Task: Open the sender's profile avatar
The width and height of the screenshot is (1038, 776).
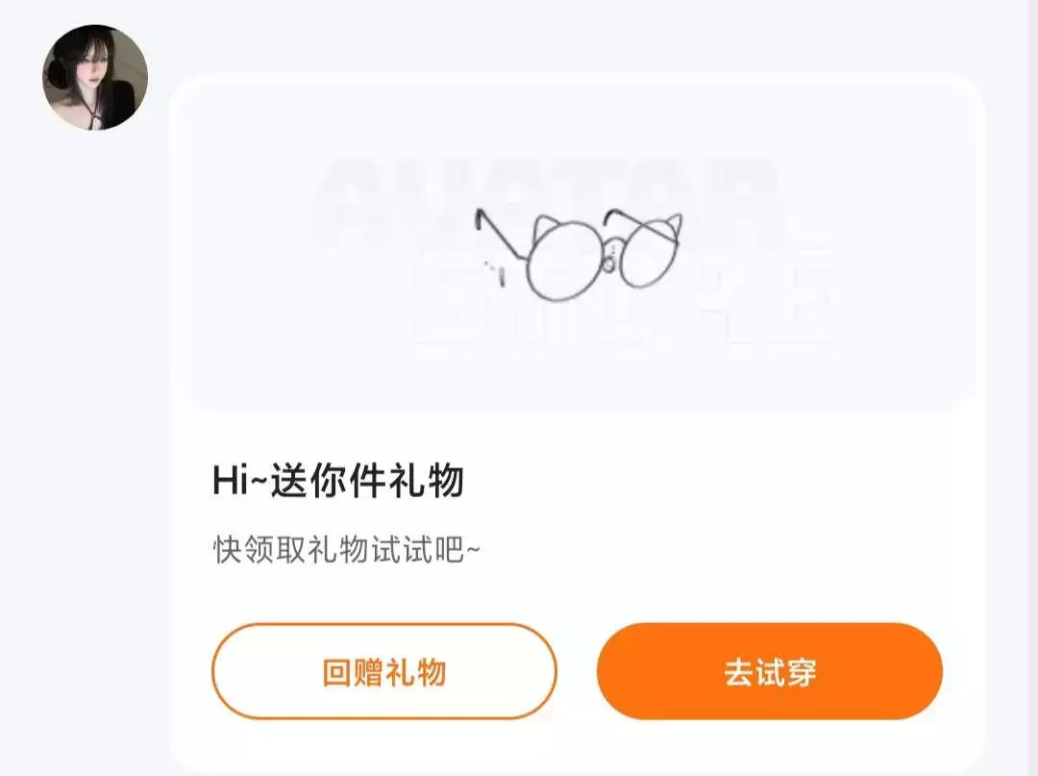Action: coord(95,78)
